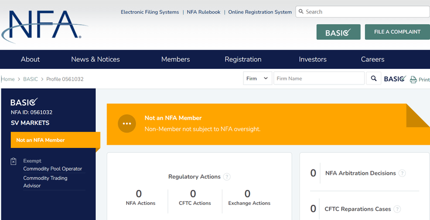The image size is (430, 220).
Task: Click the CFTC Reparations Cases label
Action: click(x=357, y=209)
